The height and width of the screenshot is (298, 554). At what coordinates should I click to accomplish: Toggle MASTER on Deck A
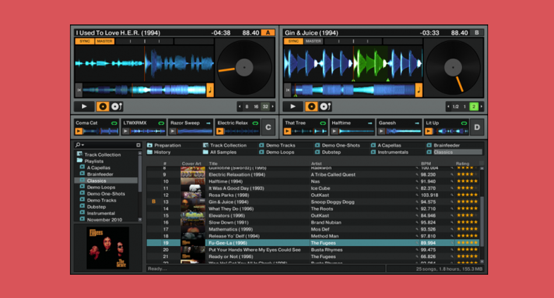click(x=104, y=41)
